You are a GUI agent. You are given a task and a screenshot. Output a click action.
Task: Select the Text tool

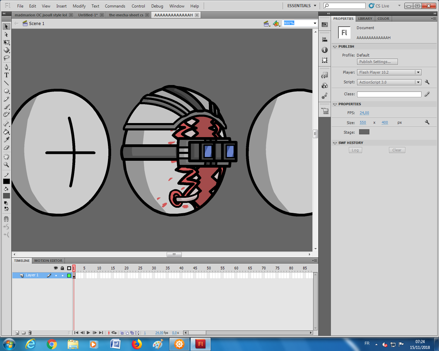(x=6, y=75)
